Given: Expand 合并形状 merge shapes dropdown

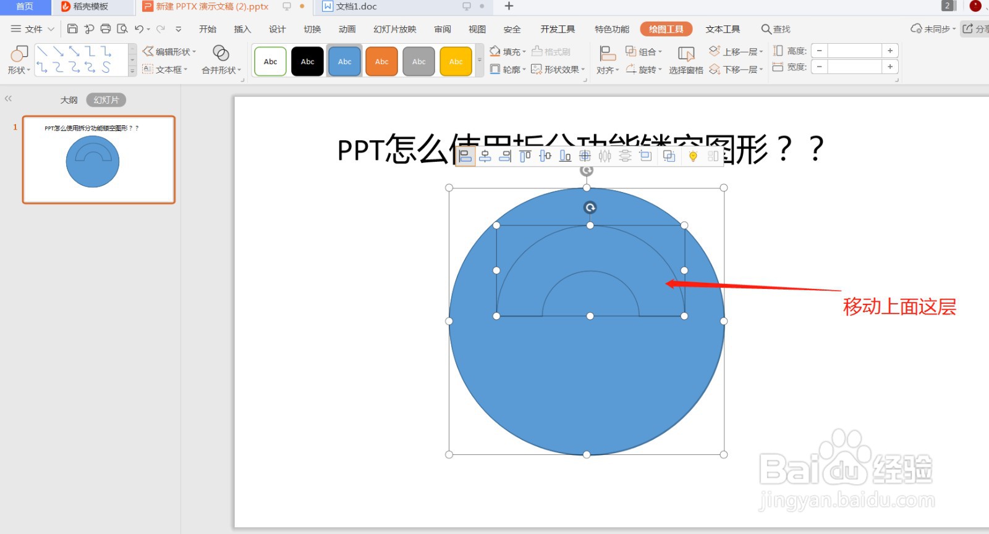Looking at the screenshot, I should pos(239,70).
